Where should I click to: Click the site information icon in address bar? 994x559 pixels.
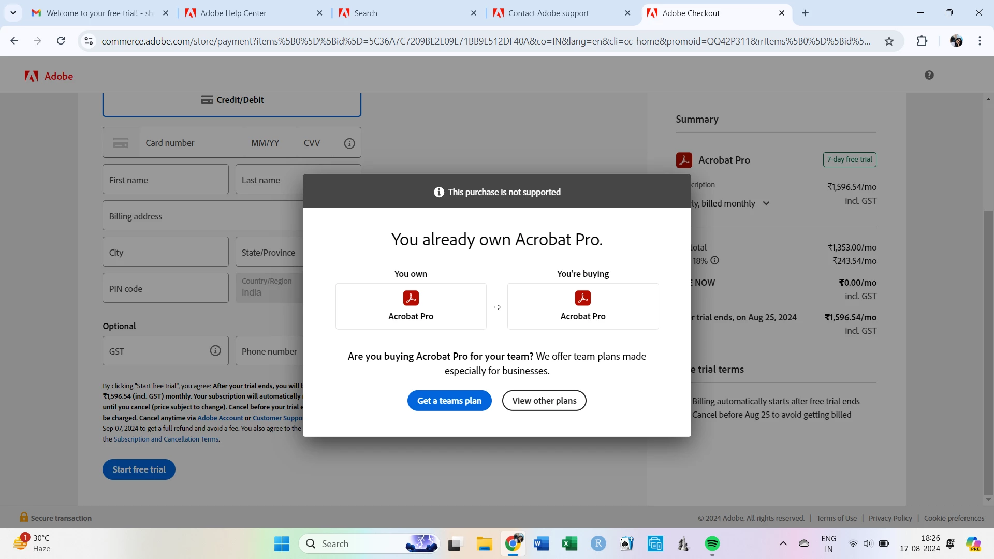(89, 41)
